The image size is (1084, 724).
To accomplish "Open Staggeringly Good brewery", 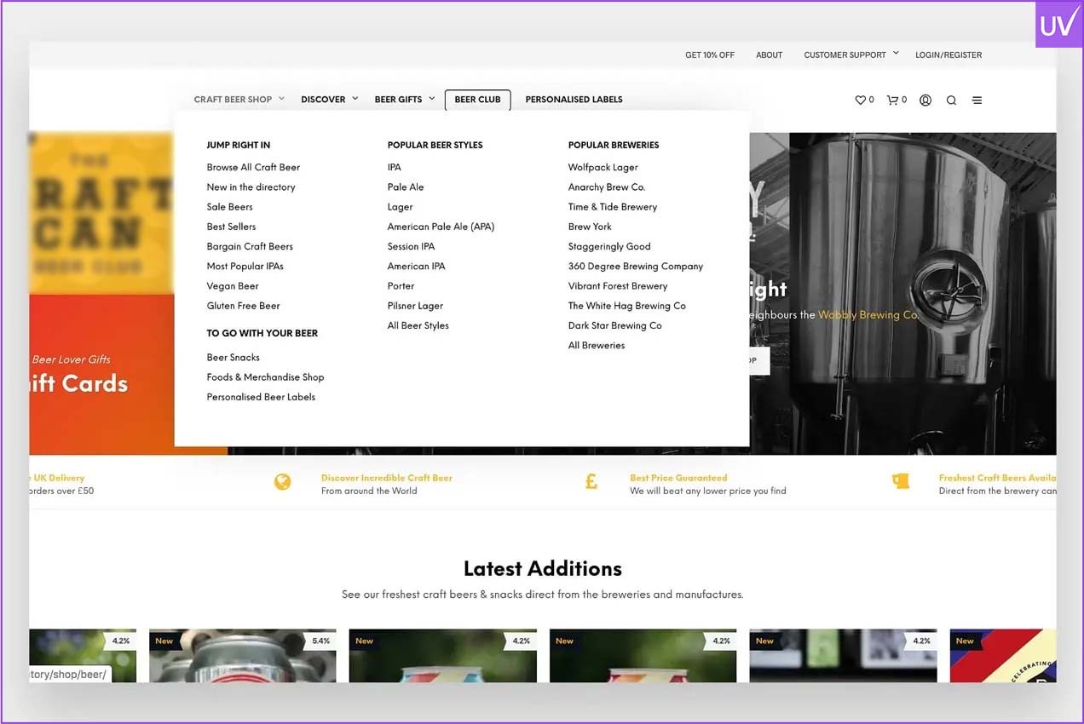I will pyautogui.click(x=609, y=246).
